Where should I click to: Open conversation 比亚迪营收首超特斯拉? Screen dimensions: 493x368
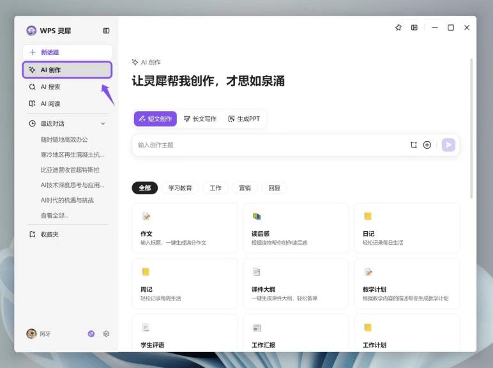[70, 170]
